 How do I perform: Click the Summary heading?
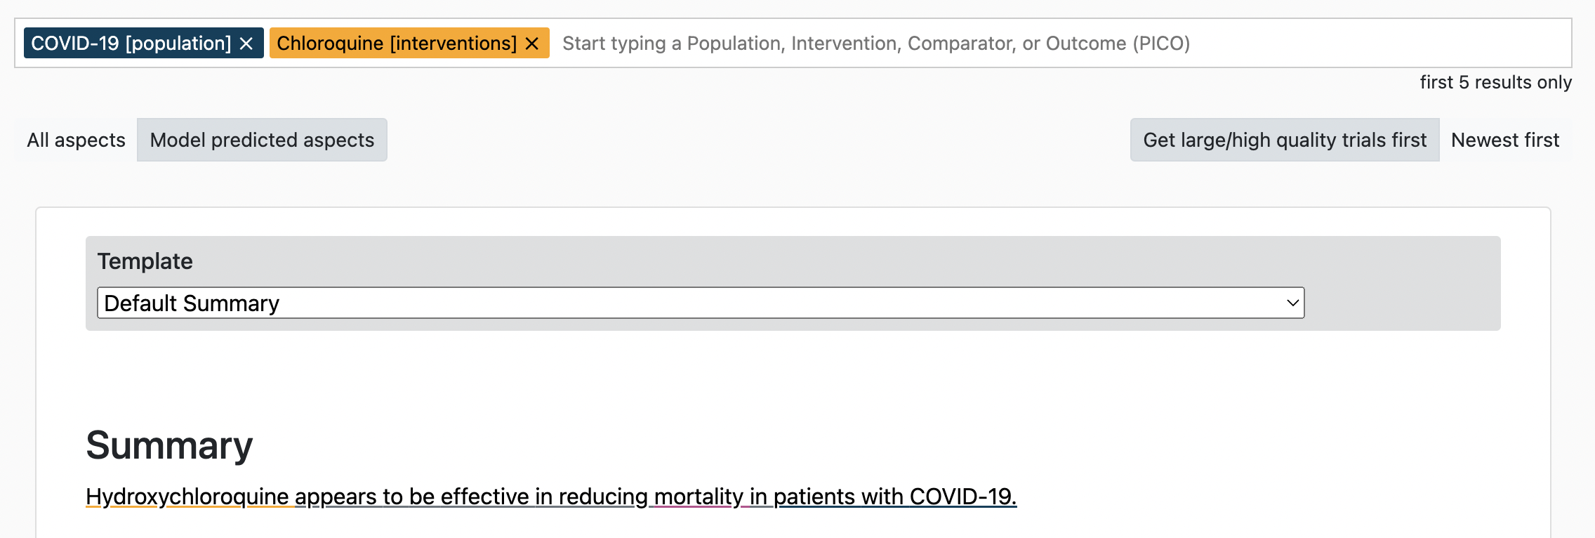point(169,445)
